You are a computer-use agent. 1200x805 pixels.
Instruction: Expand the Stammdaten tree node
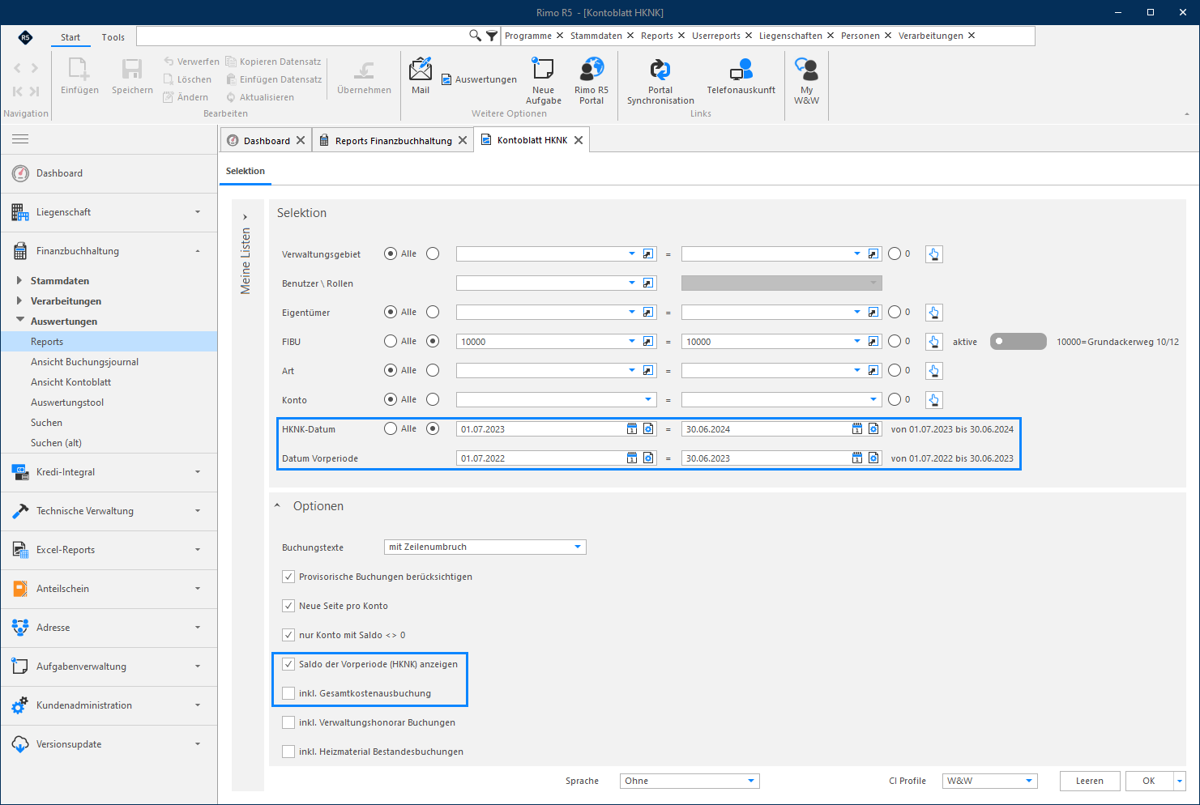[x=19, y=281]
